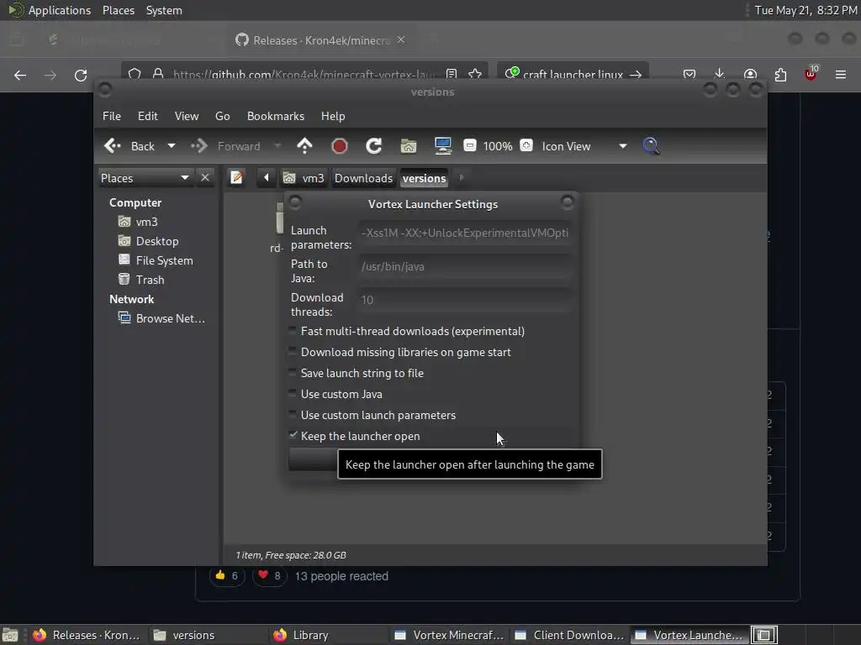Close the Places side pane
The height and width of the screenshot is (645, 861).
[205, 178]
